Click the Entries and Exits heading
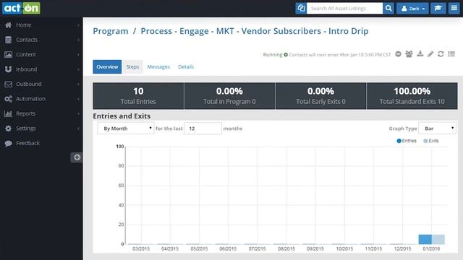The image size is (463, 260). pos(122,116)
